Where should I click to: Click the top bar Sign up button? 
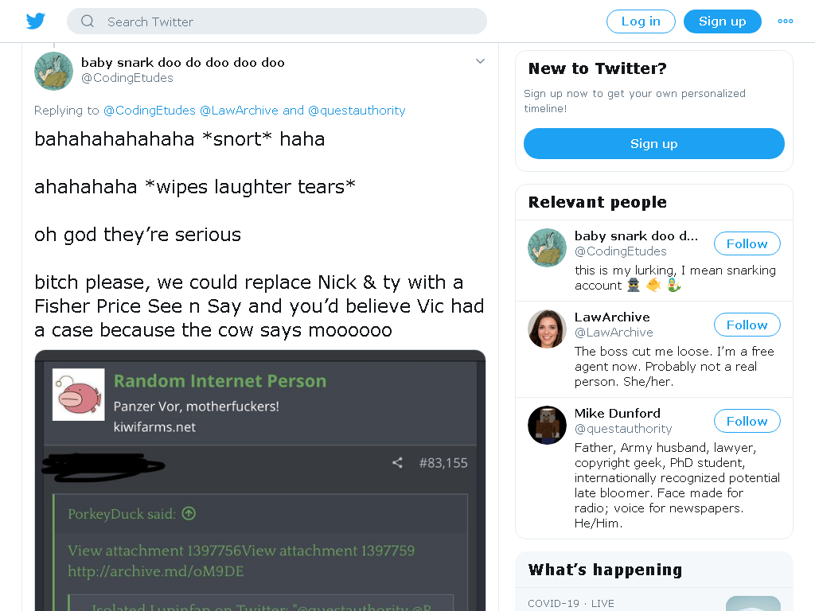point(722,21)
